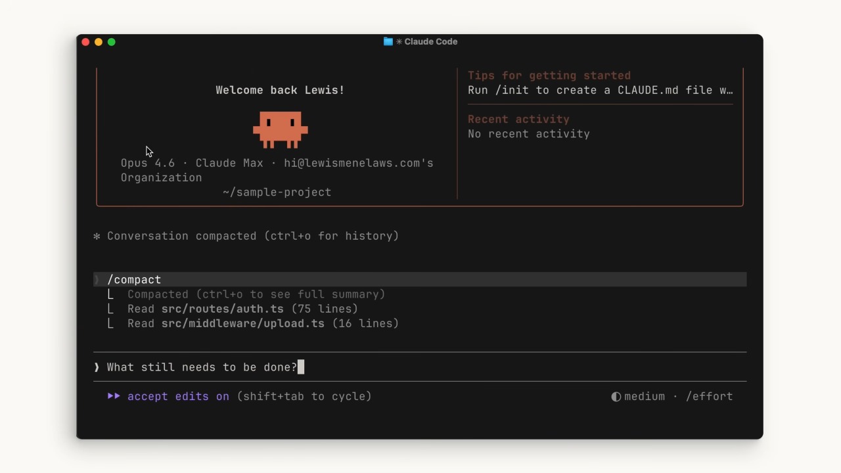841x473 pixels.
Task: Click the medium effort level indicator
Action: click(645, 396)
